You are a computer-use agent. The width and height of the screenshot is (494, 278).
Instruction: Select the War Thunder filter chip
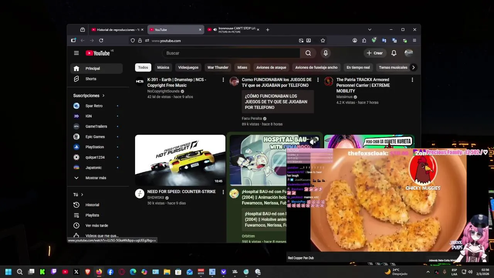[x=218, y=68]
